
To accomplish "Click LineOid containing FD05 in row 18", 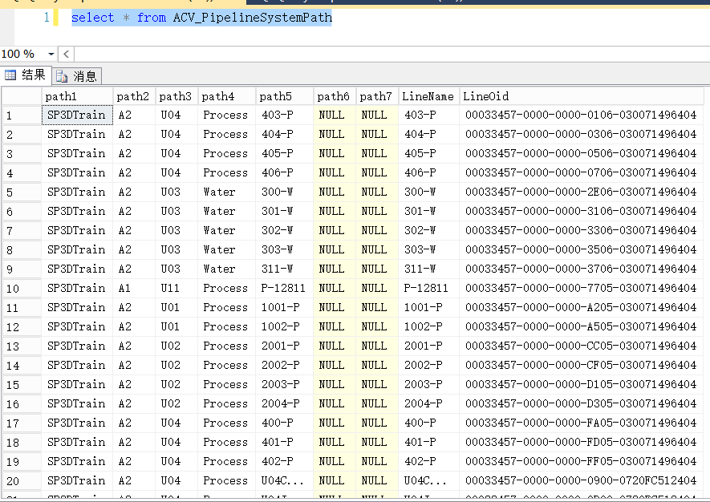I will (582, 442).
